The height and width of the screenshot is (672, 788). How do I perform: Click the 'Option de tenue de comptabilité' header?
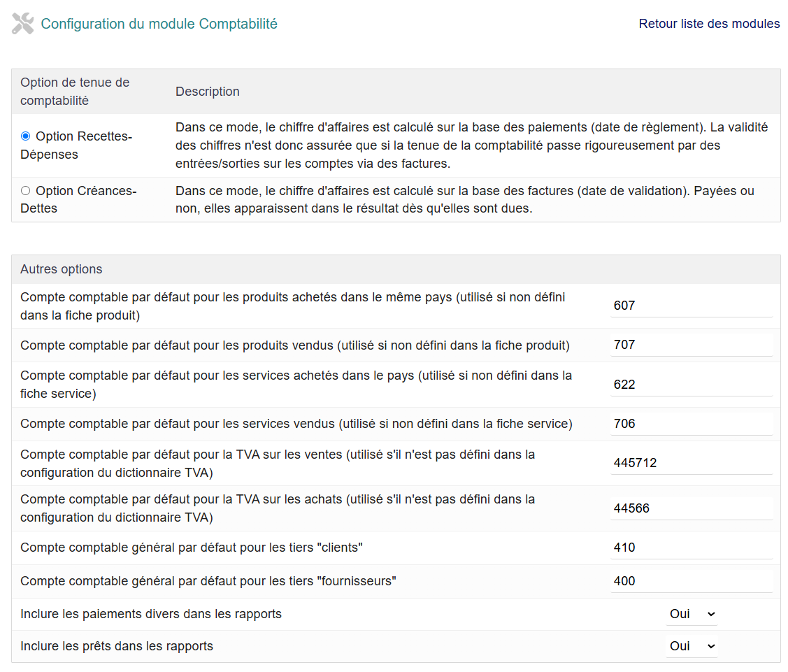coord(75,92)
